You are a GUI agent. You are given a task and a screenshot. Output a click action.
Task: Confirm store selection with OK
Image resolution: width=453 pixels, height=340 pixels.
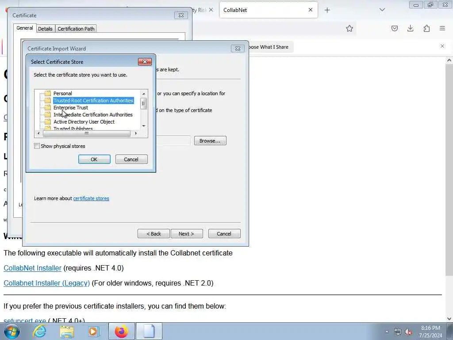point(94,159)
